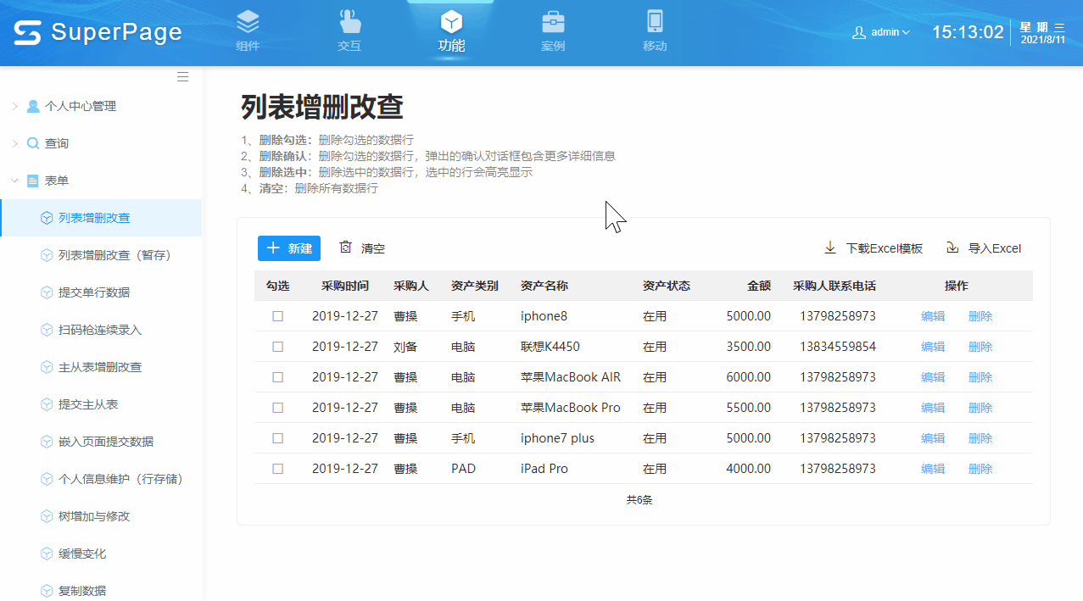Viewport: 1083px width, 601px height.
Task: Check the iPad Pro row checkbox
Action: coord(277,468)
